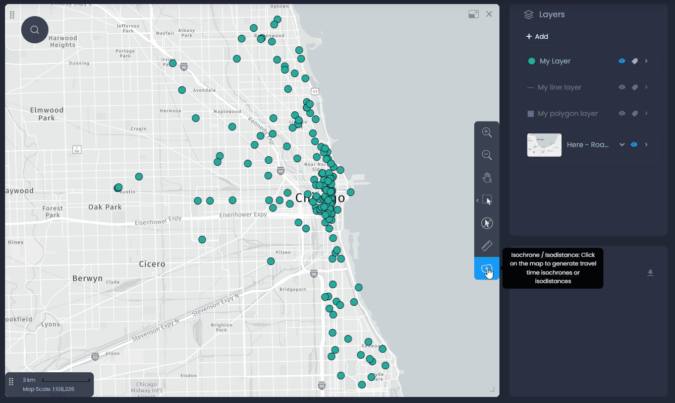Click label tag icon for My line layer
The height and width of the screenshot is (403, 675).
[x=635, y=87]
